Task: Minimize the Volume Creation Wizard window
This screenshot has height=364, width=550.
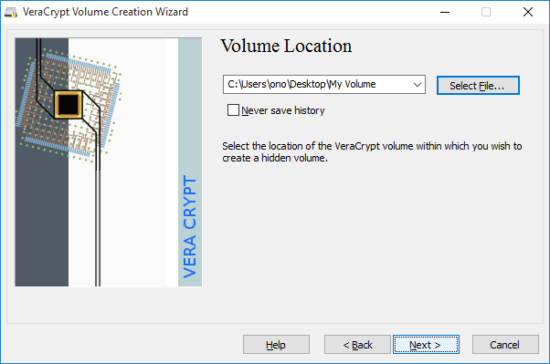Action: (x=445, y=12)
